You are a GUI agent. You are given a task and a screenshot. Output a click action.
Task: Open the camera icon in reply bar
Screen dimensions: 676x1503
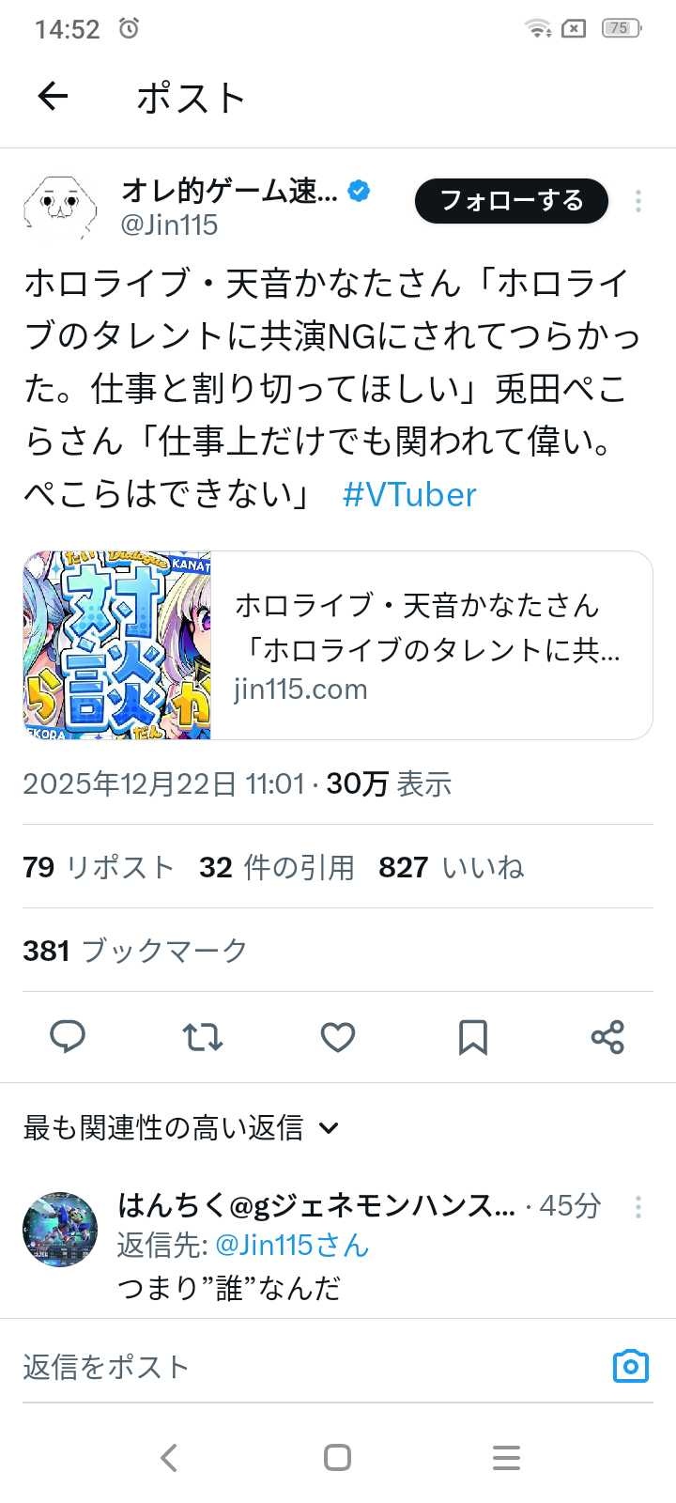[x=631, y=1366]
